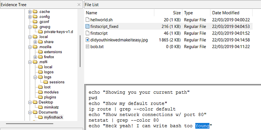
Task: Sort file list by Date Modified
Action: point(226,13)
